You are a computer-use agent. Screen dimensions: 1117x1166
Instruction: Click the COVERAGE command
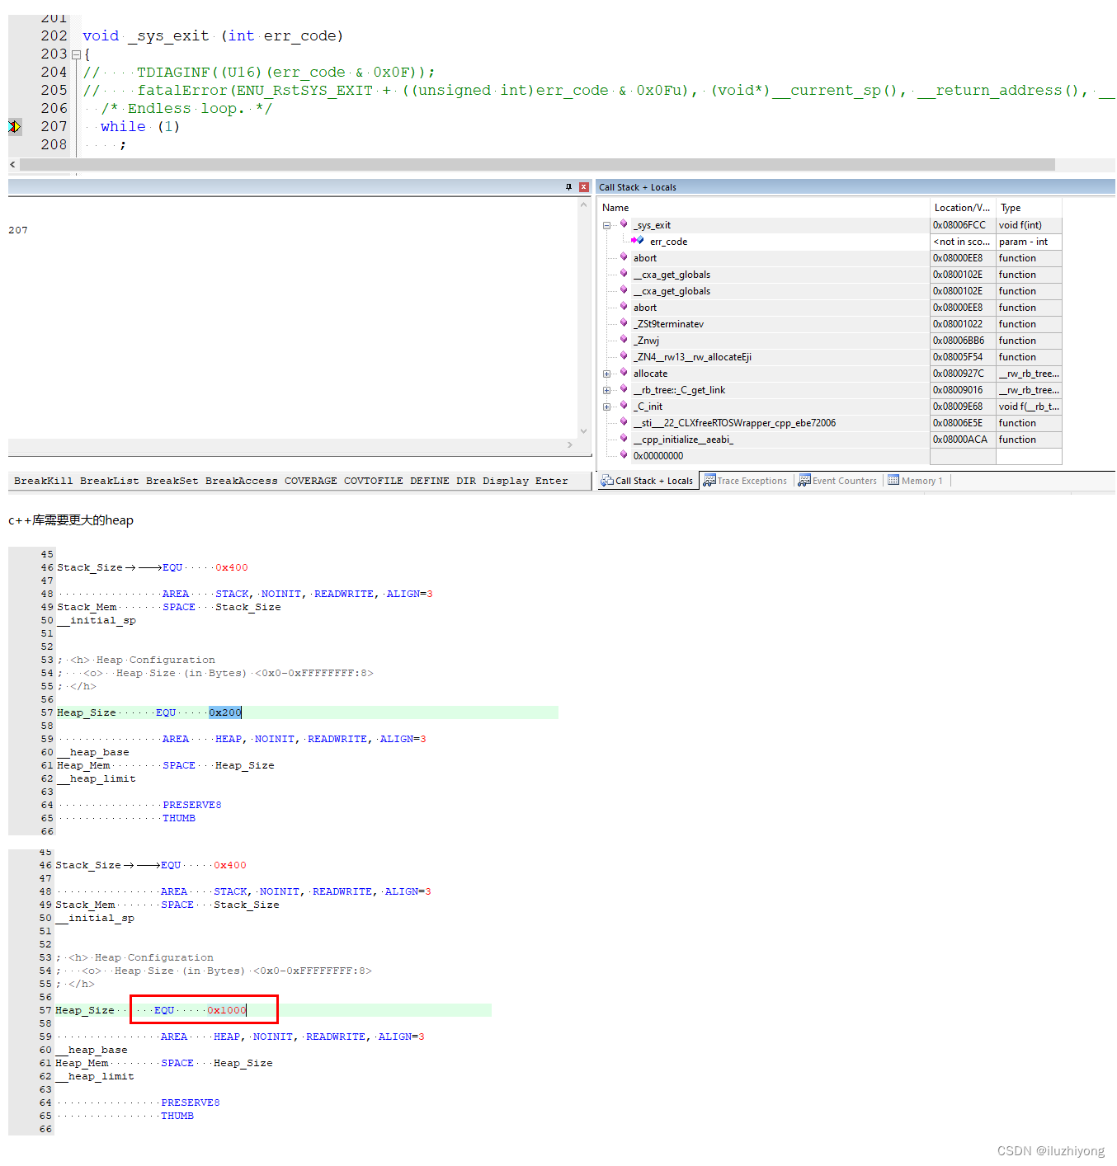tap(310, 481)
